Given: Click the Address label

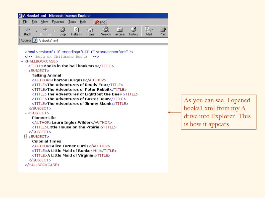Looking at the screenshot, I should pyautogui.click(x=26, y=40).
